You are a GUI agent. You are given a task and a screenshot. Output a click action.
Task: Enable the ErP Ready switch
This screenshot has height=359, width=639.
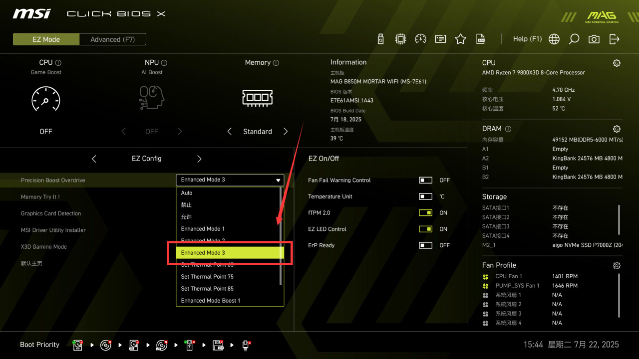click(425, 245)
